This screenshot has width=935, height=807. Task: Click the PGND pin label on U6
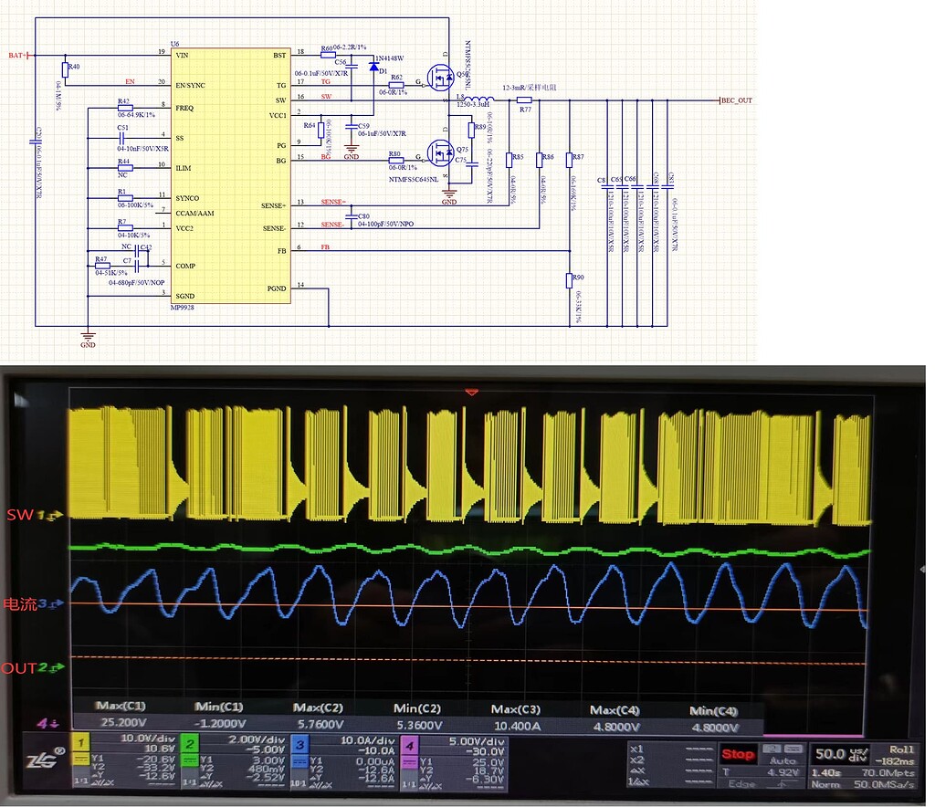pos(277,288)
